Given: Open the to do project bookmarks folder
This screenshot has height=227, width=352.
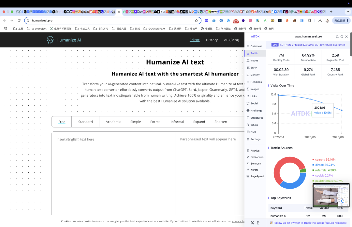Looking at the screenshot, I should click(x=37, y=29).
